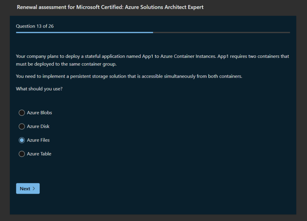Click the "Azure Disk" answer label
This screenshot has width=307, height=221.
(38, 127)
